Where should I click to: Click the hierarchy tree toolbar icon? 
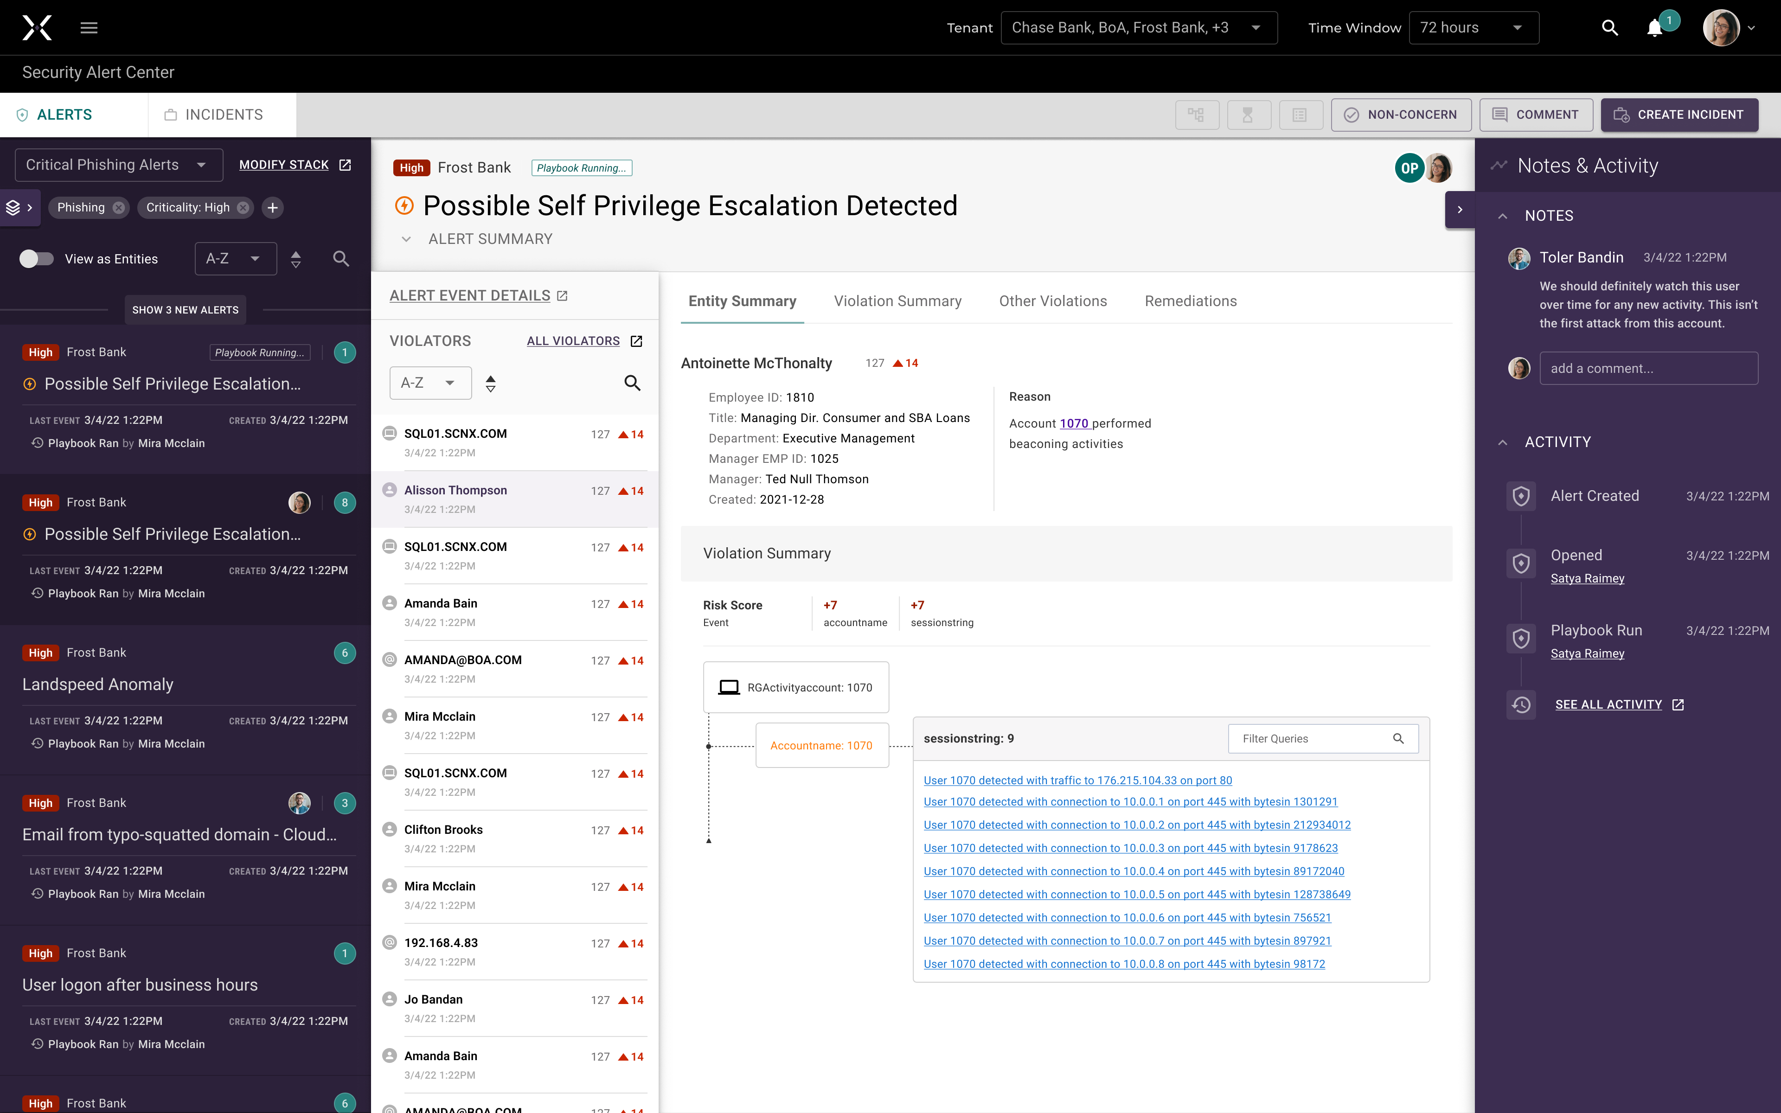click(1197, 115)
